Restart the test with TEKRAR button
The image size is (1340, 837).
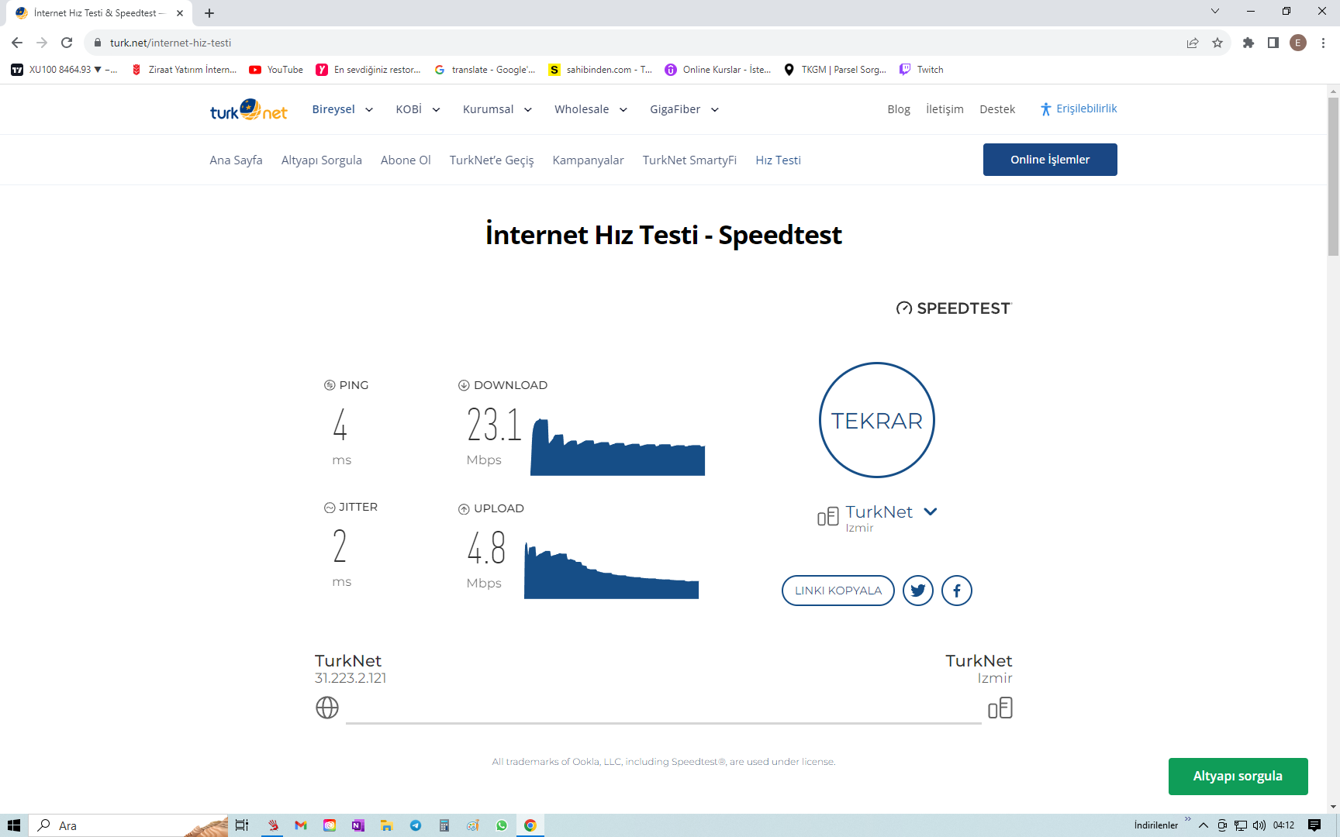[x=877, y=420]
